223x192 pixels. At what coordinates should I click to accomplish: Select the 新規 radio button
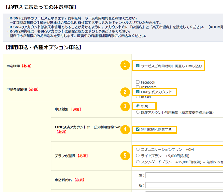coord(138,106)
